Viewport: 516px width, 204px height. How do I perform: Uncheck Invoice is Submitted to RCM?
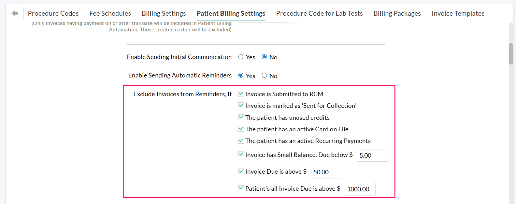pyautogui.click(x=241, y=93)
